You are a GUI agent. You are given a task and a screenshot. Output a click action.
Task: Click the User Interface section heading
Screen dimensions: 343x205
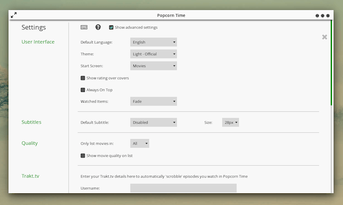pos(38,42)
